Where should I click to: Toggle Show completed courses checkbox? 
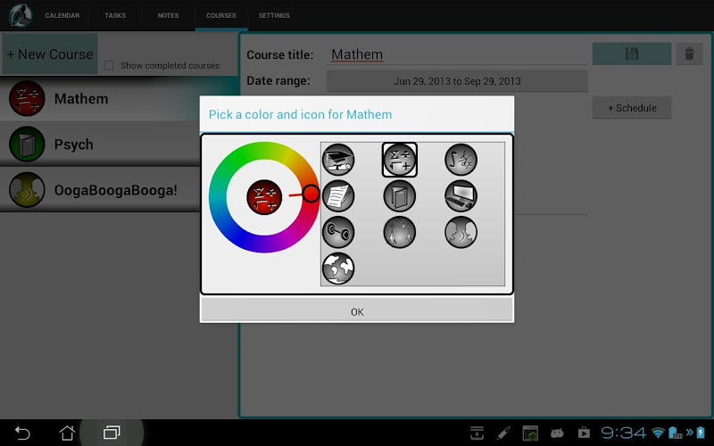[109, 66]
